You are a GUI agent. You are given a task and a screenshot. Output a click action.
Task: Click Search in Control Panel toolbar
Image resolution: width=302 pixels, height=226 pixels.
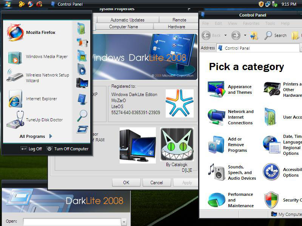tap(276, 35)
